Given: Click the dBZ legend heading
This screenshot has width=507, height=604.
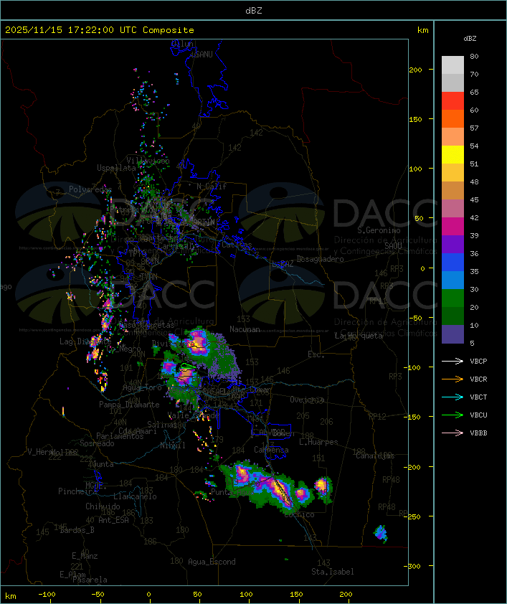Looking at the screenshot, I should pyautogui.click(x=470, y=39).
